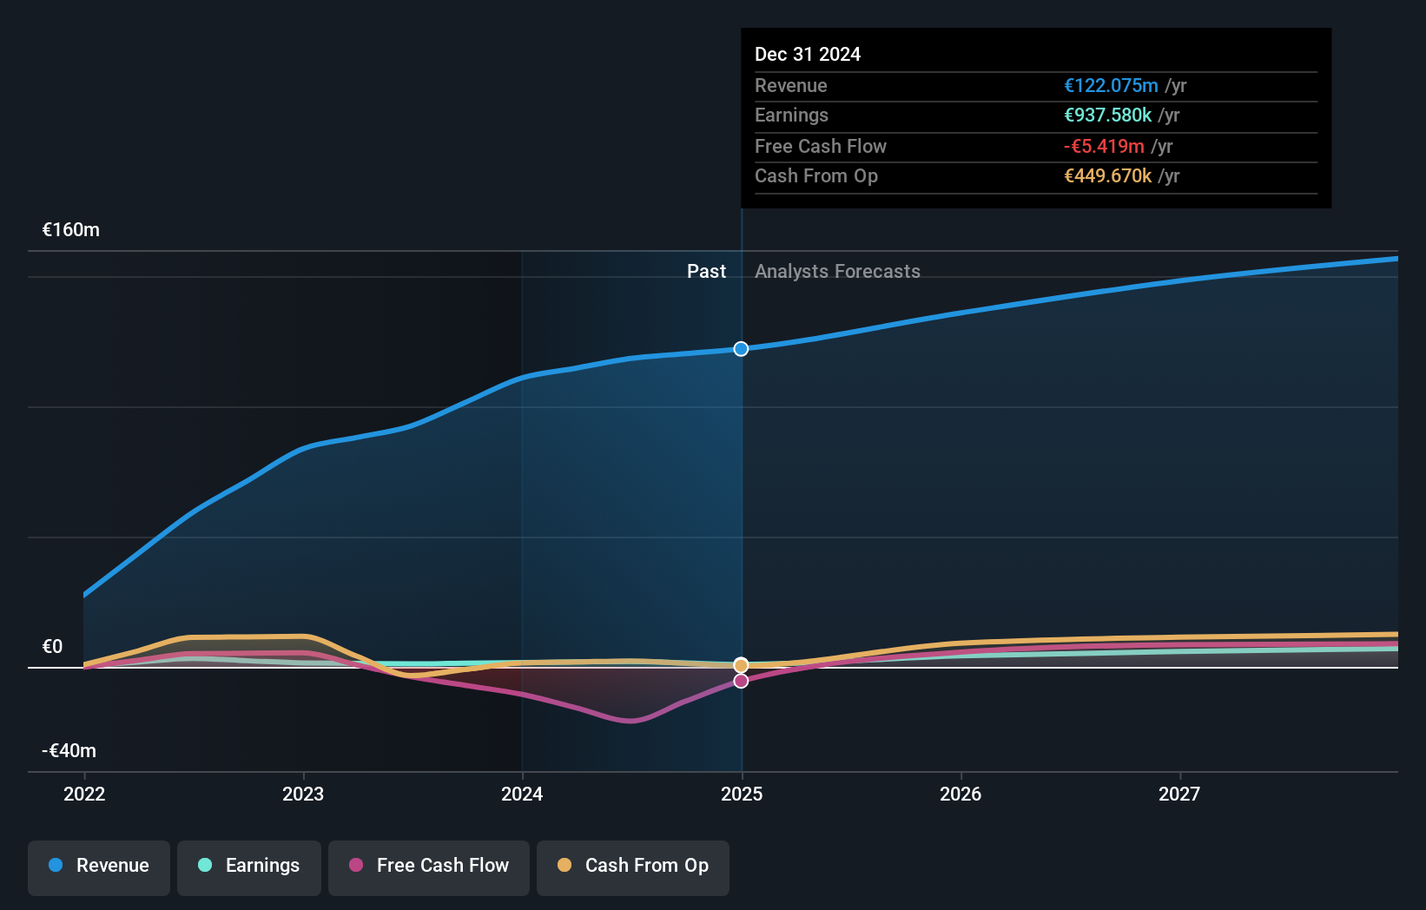Screen dimensions: 1426x910
Task: Click the €122.075m revenue value
Action: 1111,85
